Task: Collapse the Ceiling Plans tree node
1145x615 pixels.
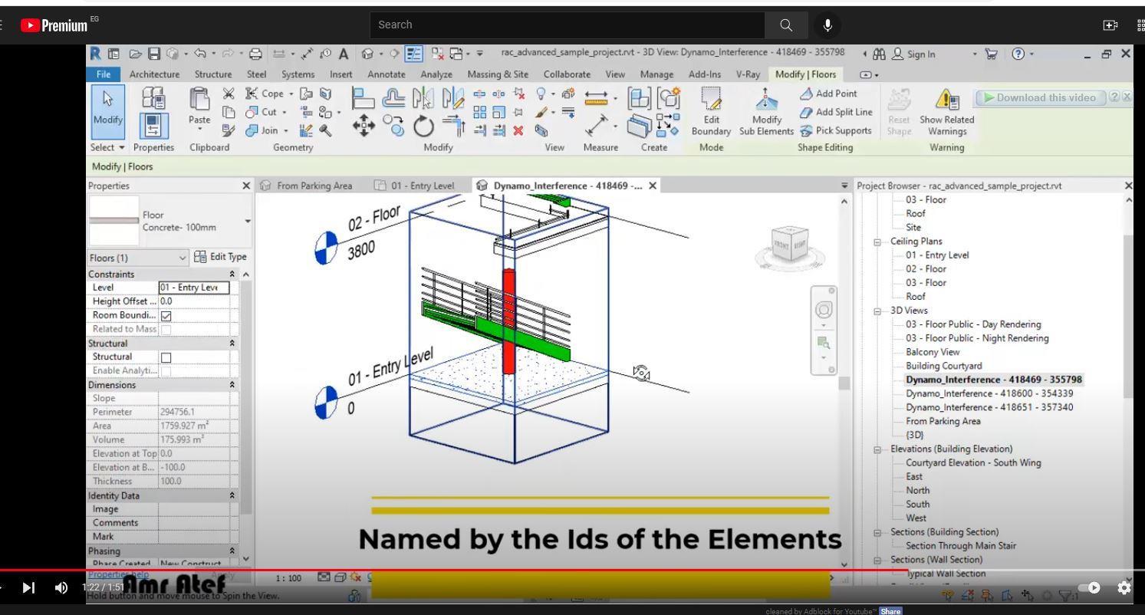Action: [x=878, y=242]
